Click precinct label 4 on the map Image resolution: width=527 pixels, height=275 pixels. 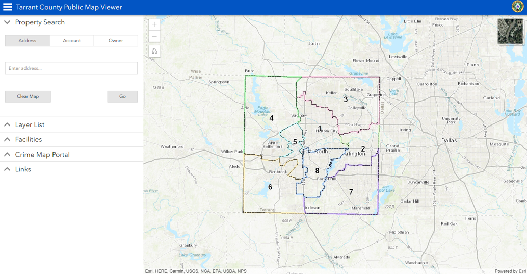[x=271, y=118]
